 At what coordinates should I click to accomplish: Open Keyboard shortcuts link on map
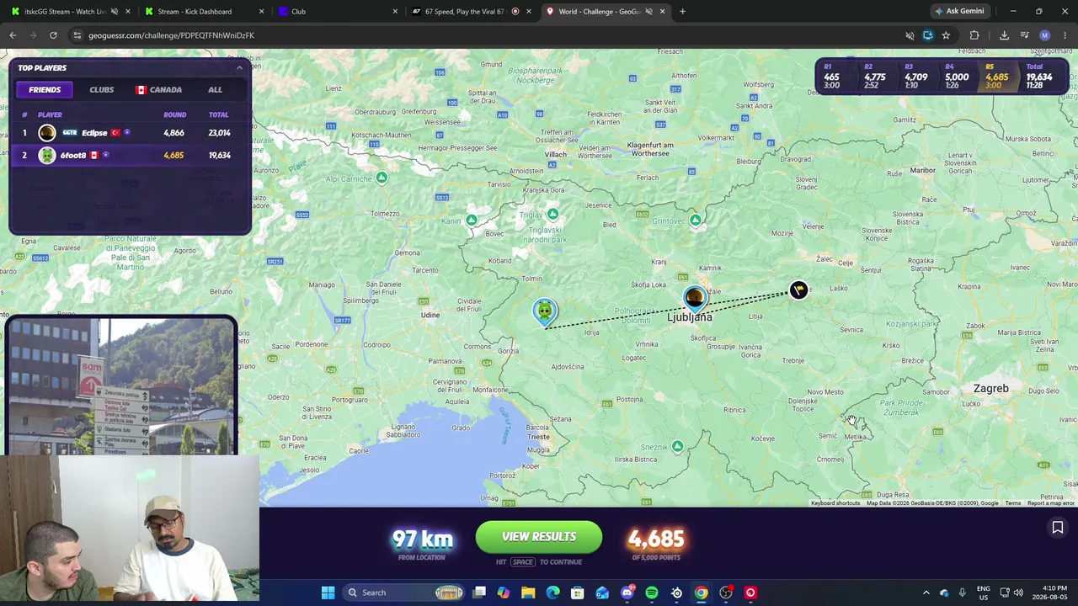tap(835, 503)
